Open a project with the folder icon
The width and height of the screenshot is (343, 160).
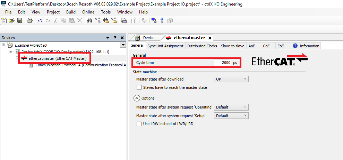click(12, 21)
